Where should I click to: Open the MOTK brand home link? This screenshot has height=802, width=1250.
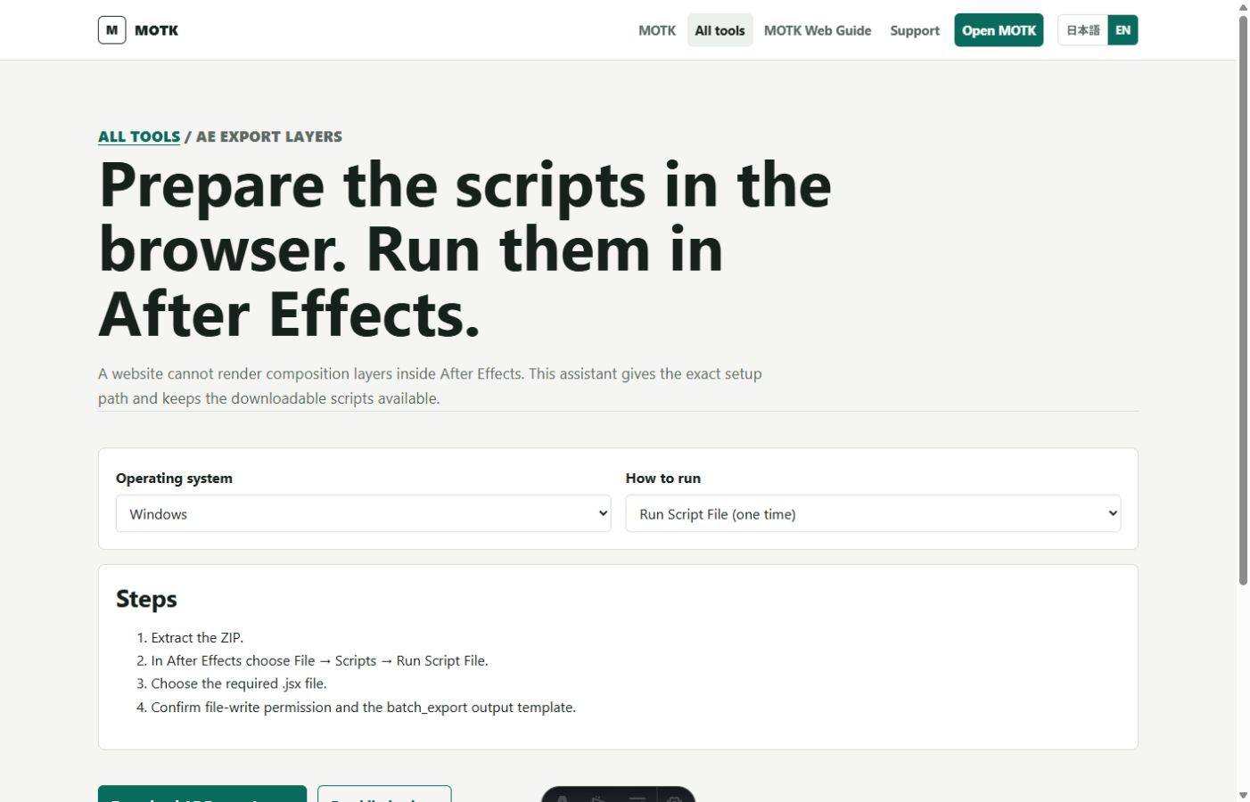click(x=138, y=30)
